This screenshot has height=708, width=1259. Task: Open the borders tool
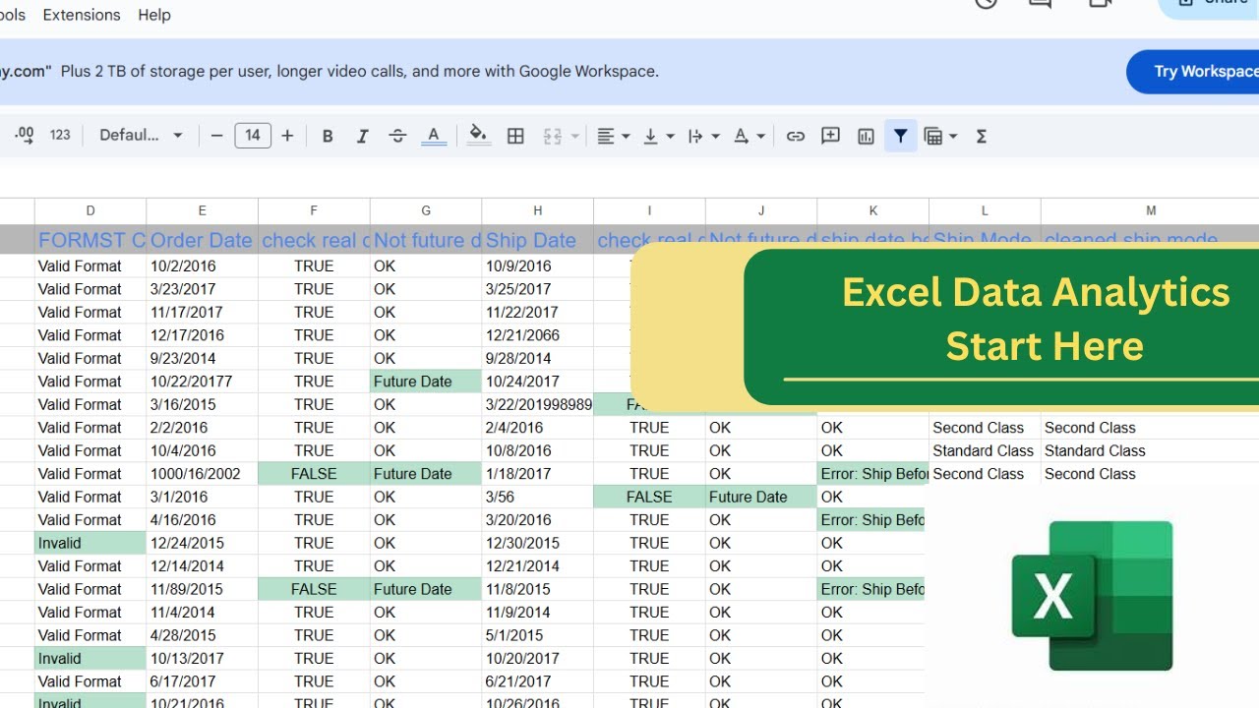pos(515,137)
